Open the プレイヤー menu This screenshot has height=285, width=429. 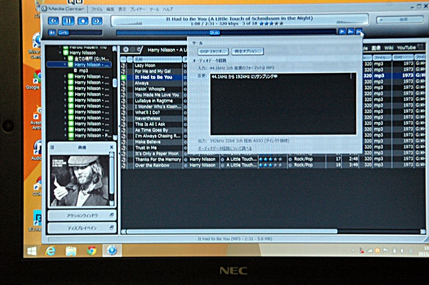(137, 9)
